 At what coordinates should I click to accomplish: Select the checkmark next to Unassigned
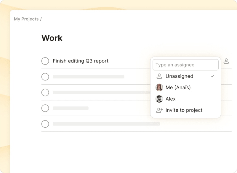click(x=213, y=76)
